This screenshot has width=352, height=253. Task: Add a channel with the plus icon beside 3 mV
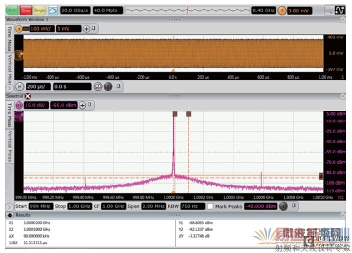click(x=86, y=28)
